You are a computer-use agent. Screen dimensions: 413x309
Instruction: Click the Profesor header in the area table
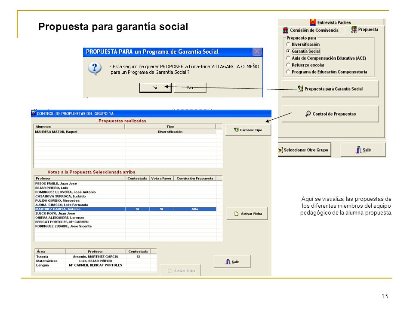pyautogui.click(x=96, y=251)
